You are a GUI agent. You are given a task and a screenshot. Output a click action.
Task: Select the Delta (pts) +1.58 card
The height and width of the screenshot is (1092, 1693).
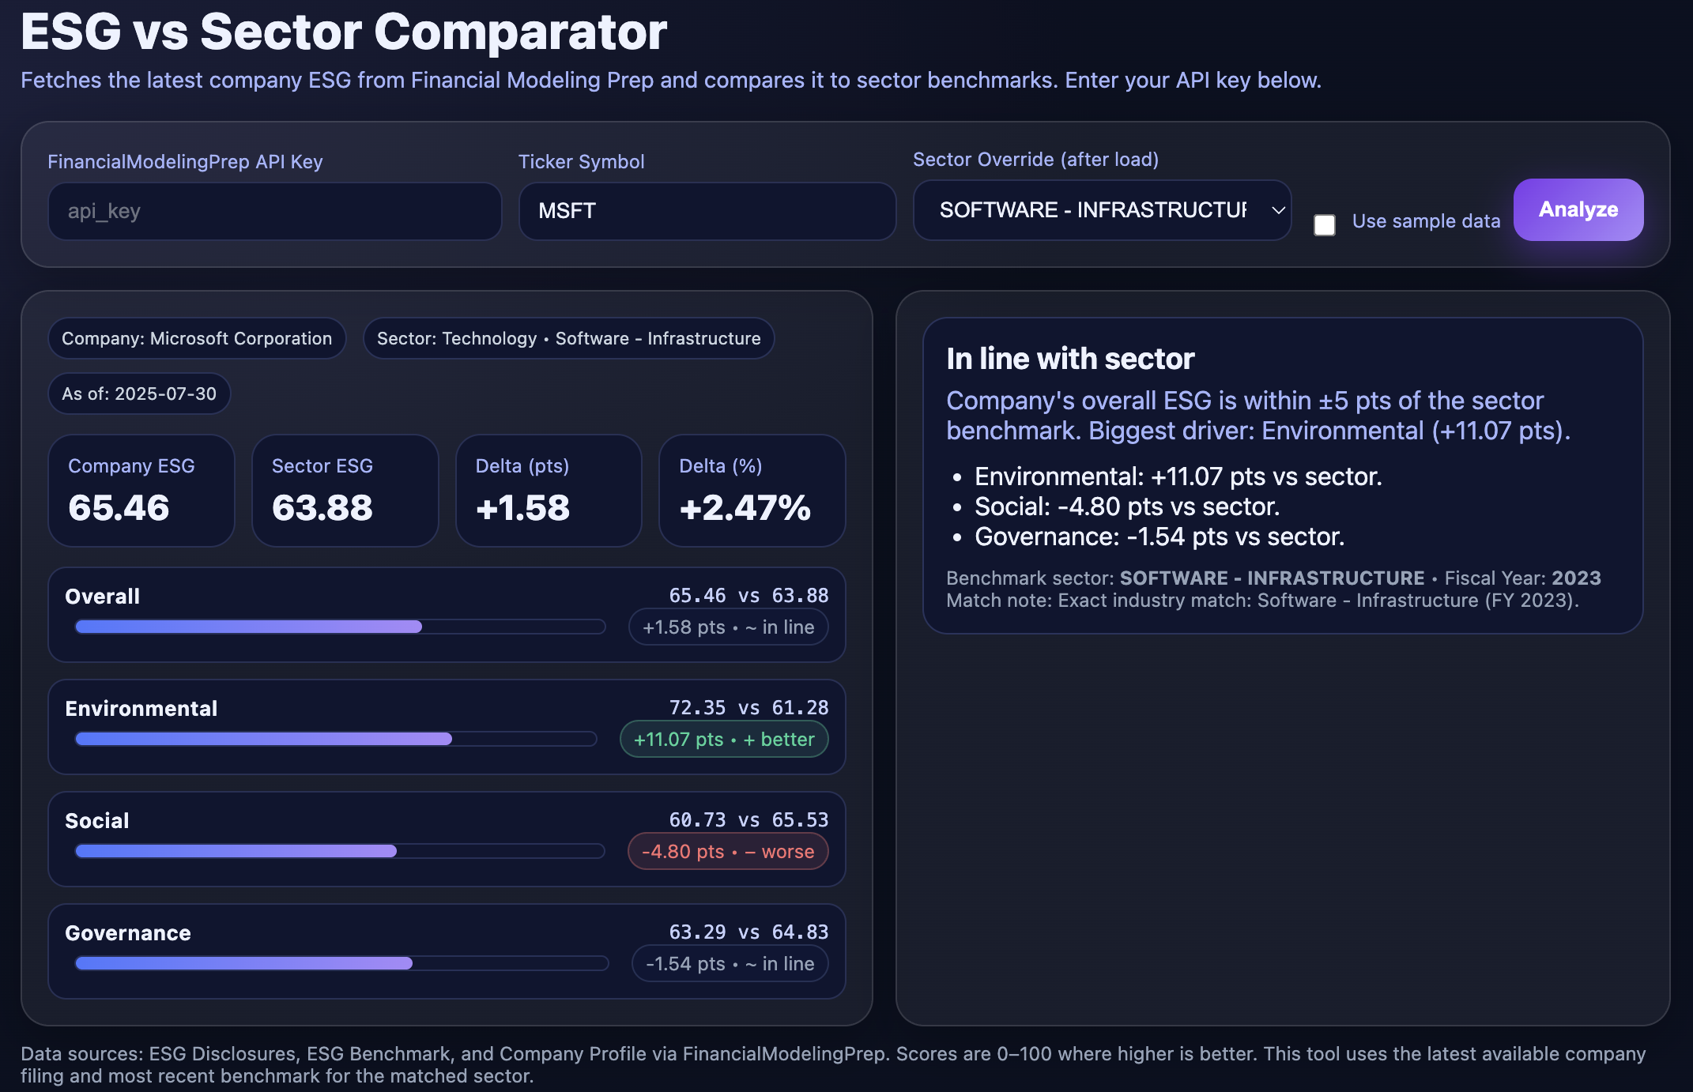pyautogui.click(x=548, y=490)
